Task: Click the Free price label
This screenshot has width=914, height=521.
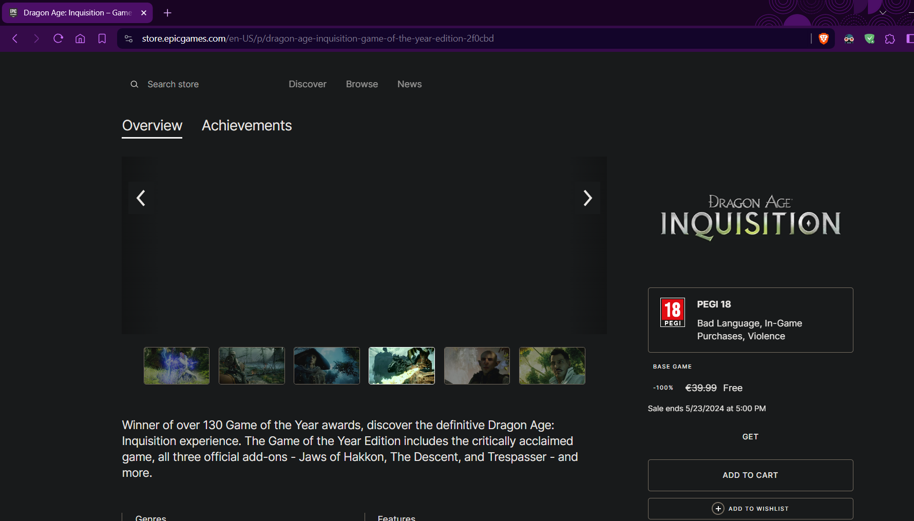Action: pyautogui.click(x=733, y=388)
